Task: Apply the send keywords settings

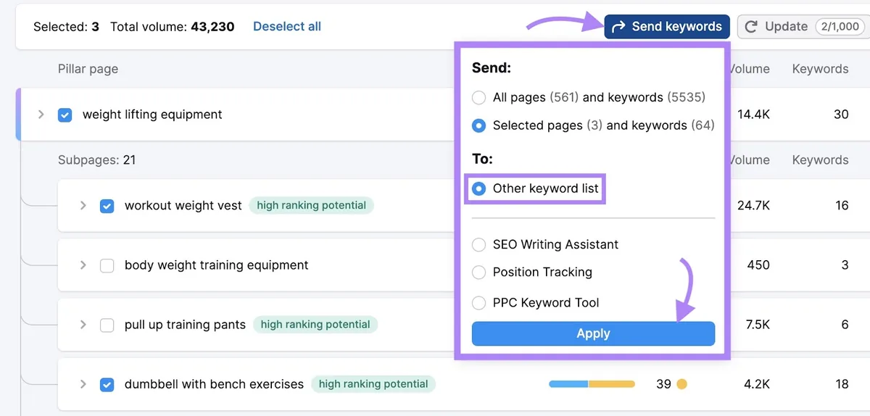Action: (593, 333)
